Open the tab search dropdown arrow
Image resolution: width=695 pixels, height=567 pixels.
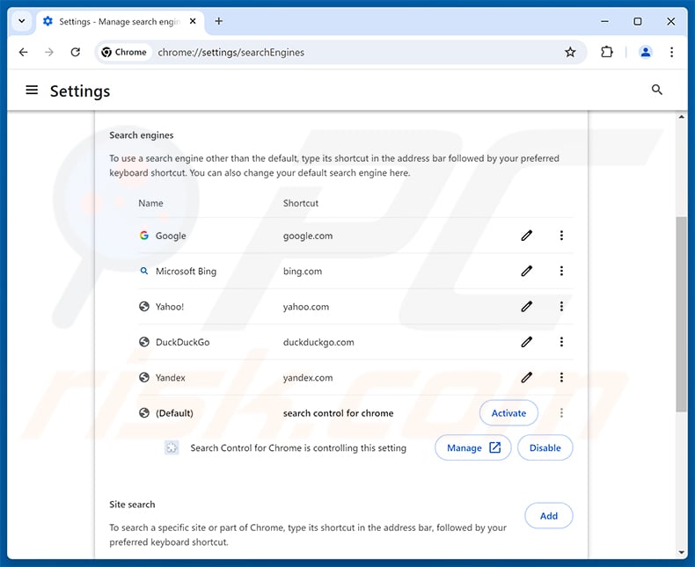22,21
